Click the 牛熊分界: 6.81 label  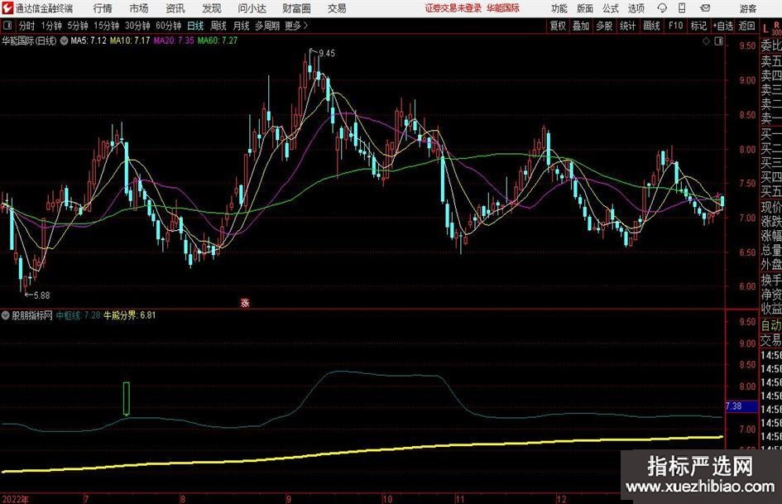pos(129,315)
